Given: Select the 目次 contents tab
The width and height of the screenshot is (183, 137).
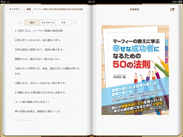Looking at the screenshot, I should pos(32,22).
